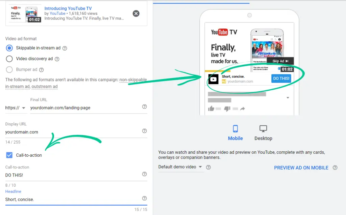This screenshot has height=215, width=346.
Task: Remove the selected video with X icon
Action: [x=136, y=13]
